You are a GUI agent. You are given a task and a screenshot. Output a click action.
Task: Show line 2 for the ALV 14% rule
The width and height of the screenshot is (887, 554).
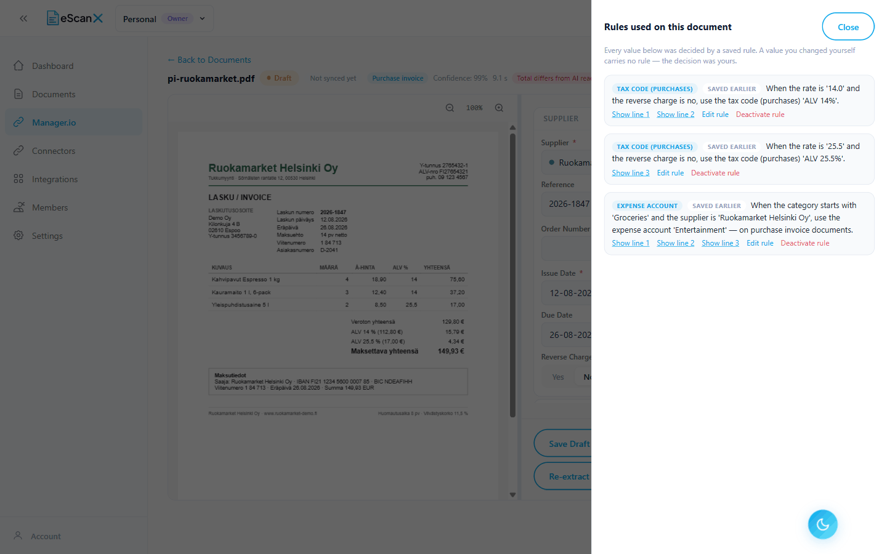676,114
